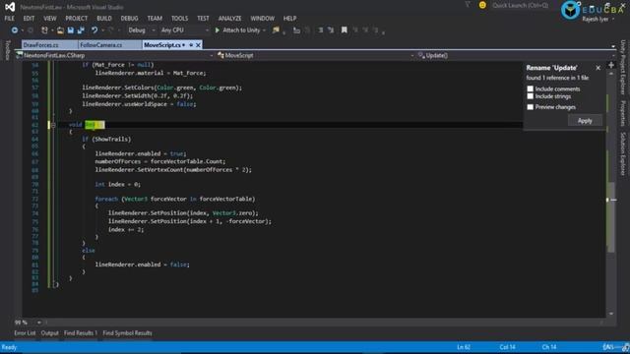Screen dimensions: 630x354
Task: Enable Preview changes checkbox
Action: [x=530, y=107]
